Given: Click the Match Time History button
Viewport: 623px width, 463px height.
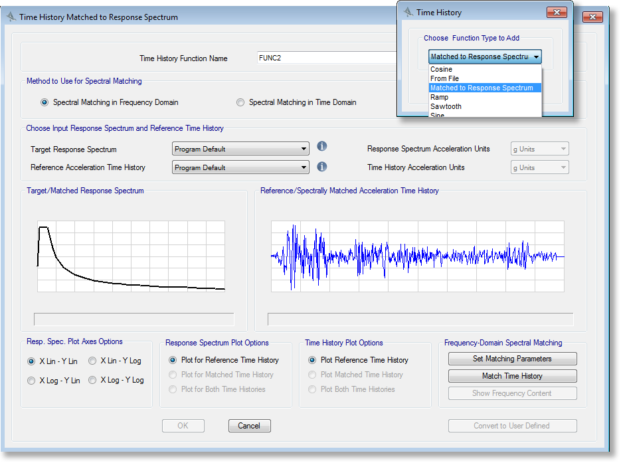Looking at the screenshot, I should point(512,376).
